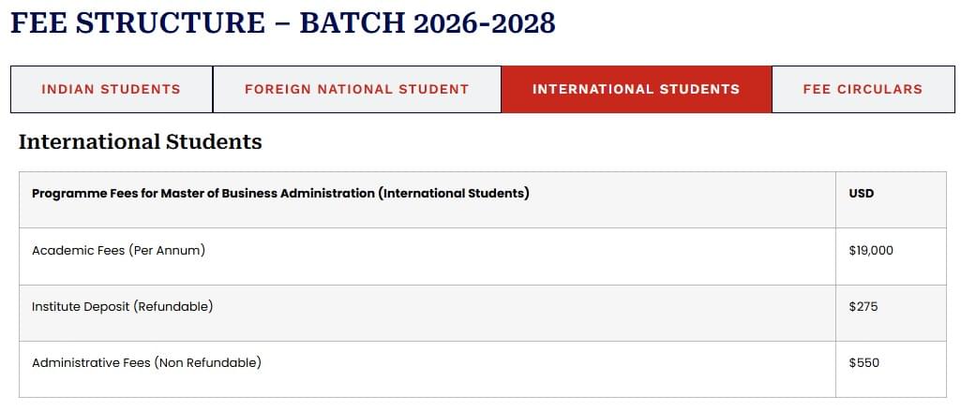Open the Fee Circulars tab
Image resolution: width=961 pixels, height=410 pixels.
tap(863, 90)
